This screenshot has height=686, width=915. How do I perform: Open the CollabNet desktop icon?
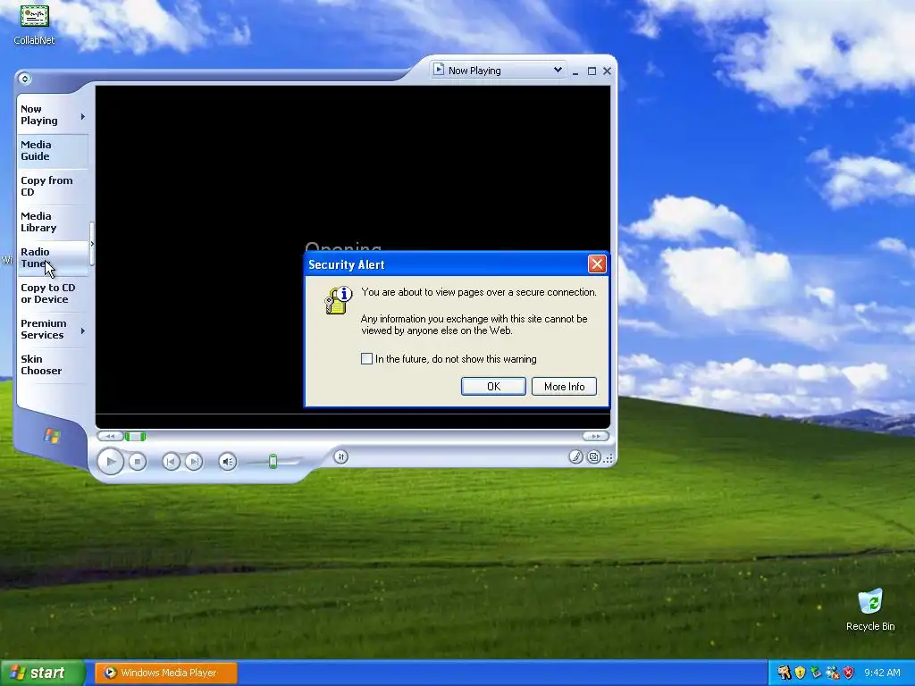[35, 24]
